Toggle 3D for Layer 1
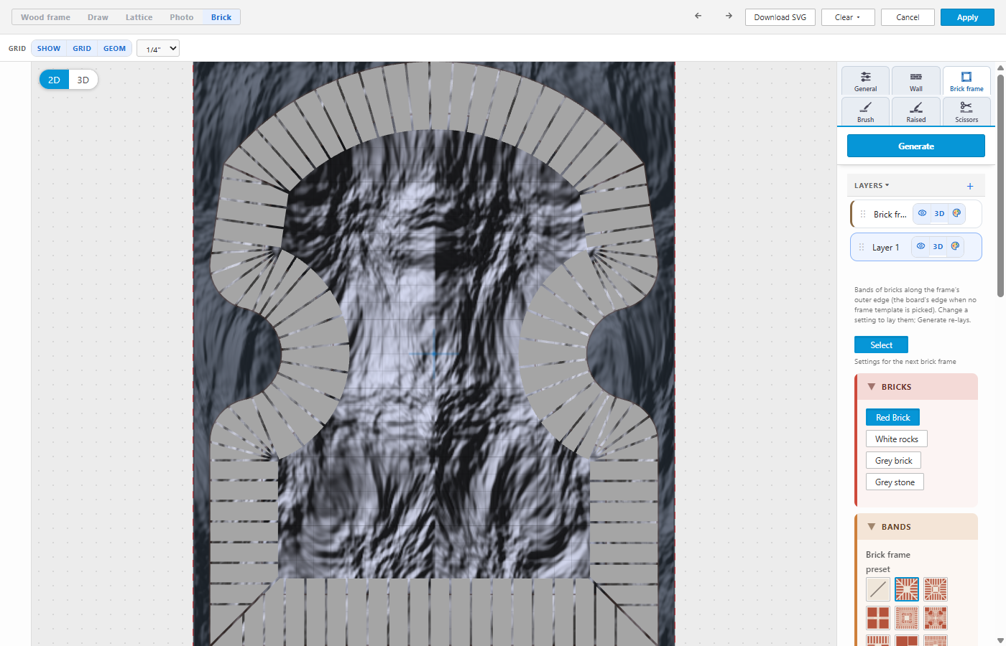Screen dimensions: 1006x646 (938, 246)
